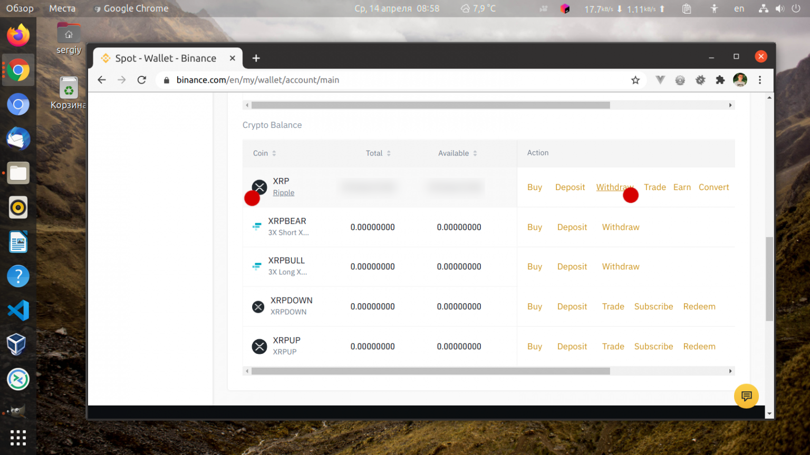
Task: Click Buy for XRPUP
Action: [535, 347]
